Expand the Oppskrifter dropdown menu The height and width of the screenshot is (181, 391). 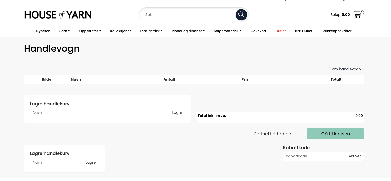90,31
